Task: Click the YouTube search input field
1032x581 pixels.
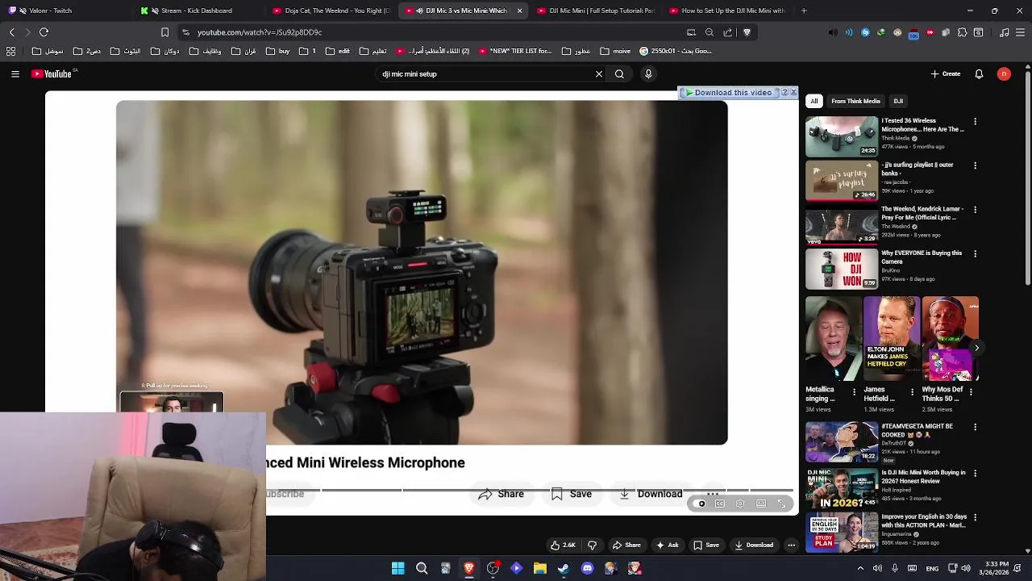Action: pyautogui.click(x=485, y=74)
